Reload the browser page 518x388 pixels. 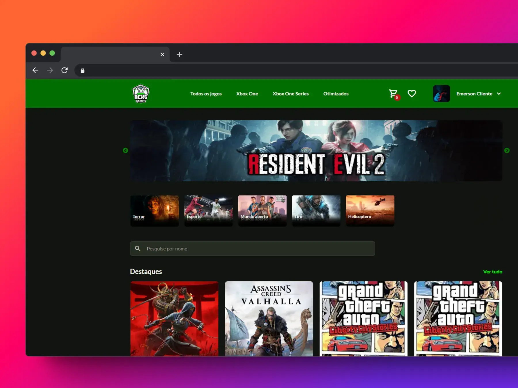click(64, 70)
